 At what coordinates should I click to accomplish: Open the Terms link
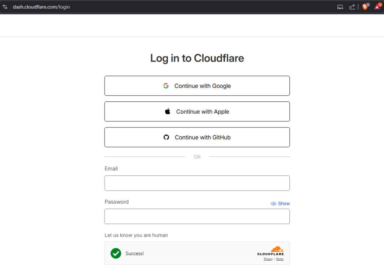tap(279, 259)
